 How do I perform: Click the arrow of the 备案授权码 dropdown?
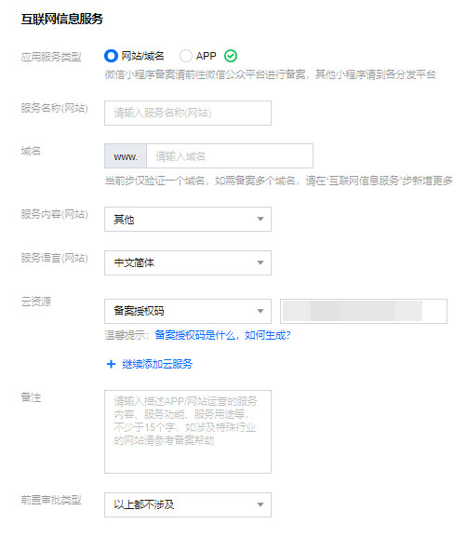click(260, 311)
